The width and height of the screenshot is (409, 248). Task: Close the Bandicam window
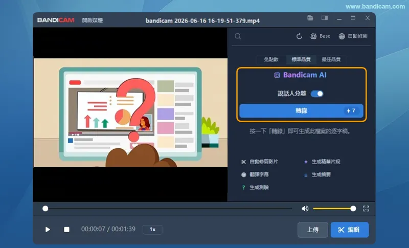click(x=368, y=18)
